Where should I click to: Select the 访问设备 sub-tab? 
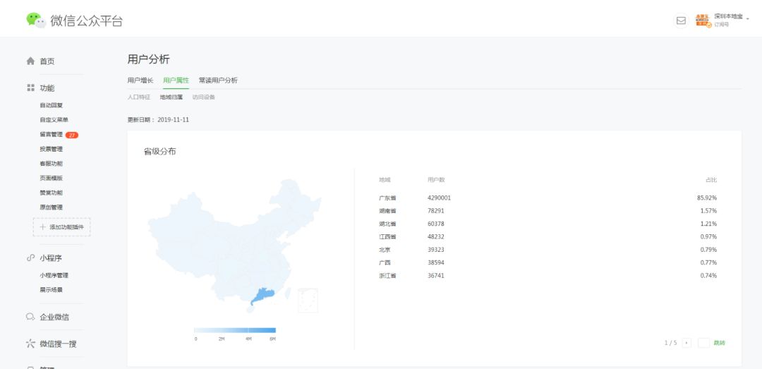click(204, 97)
